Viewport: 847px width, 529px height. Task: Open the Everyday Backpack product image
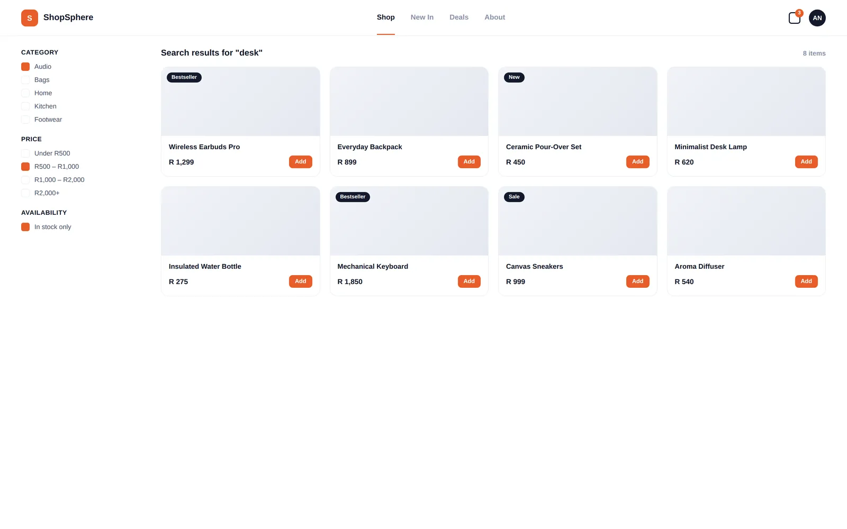pyautogui.click(x=409, y=102)
